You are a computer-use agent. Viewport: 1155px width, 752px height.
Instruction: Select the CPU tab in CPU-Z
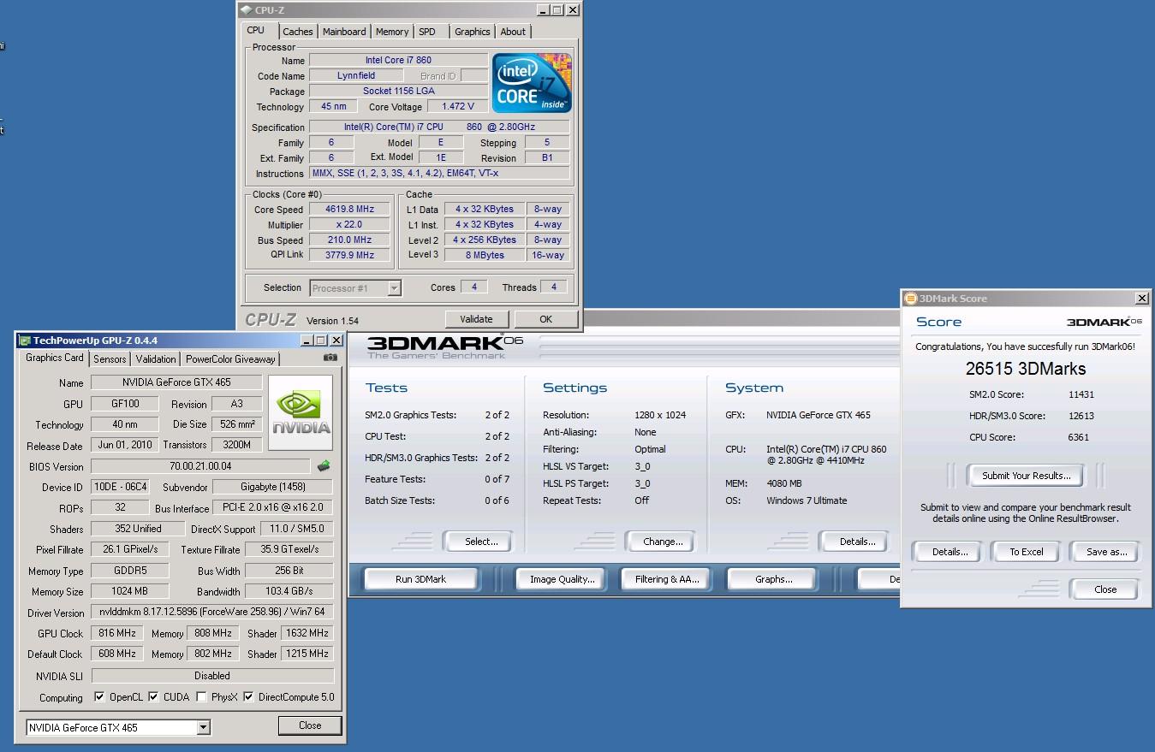[256, 30]
